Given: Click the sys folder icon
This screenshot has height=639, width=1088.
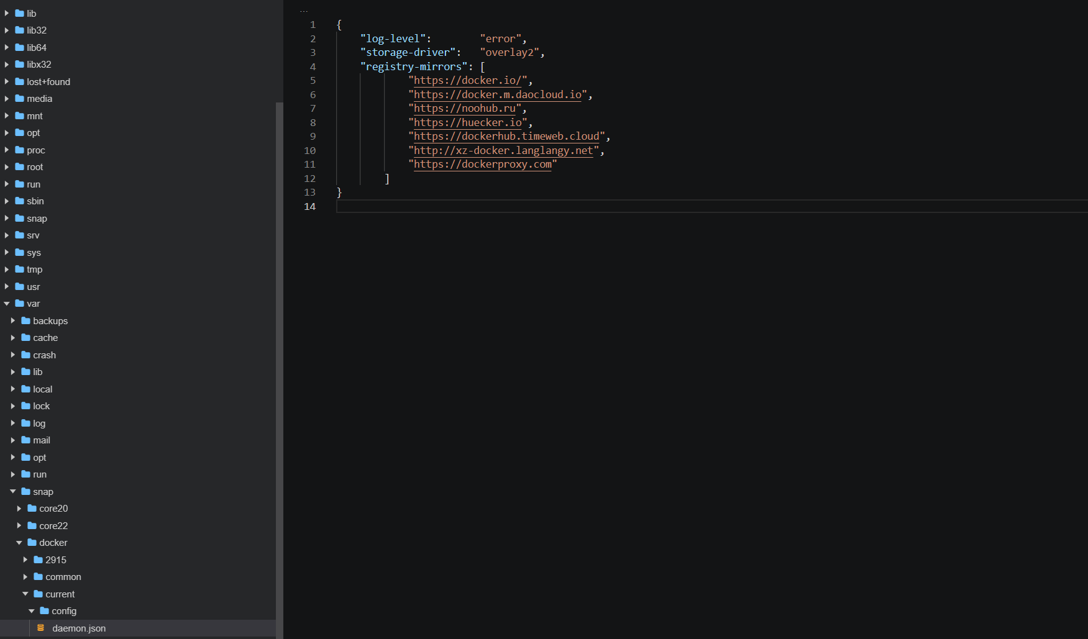Looking at the screenshot, I should (x=19, y=252).
